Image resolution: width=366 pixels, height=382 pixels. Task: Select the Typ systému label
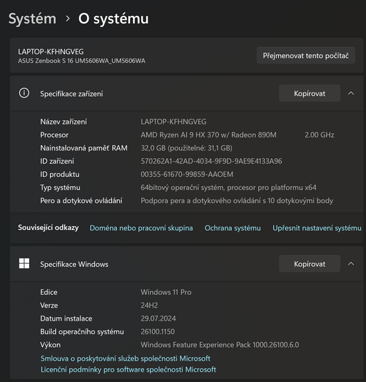pyautogui.click(x=60, y=188)
